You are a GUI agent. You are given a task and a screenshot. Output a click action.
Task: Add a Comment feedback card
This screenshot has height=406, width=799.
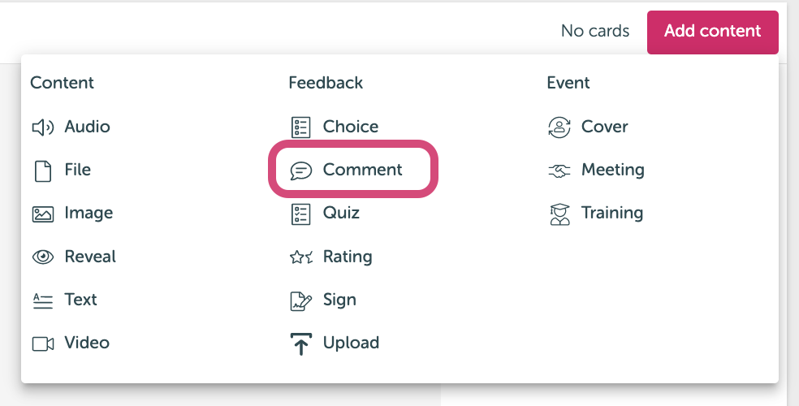(353, 170)
